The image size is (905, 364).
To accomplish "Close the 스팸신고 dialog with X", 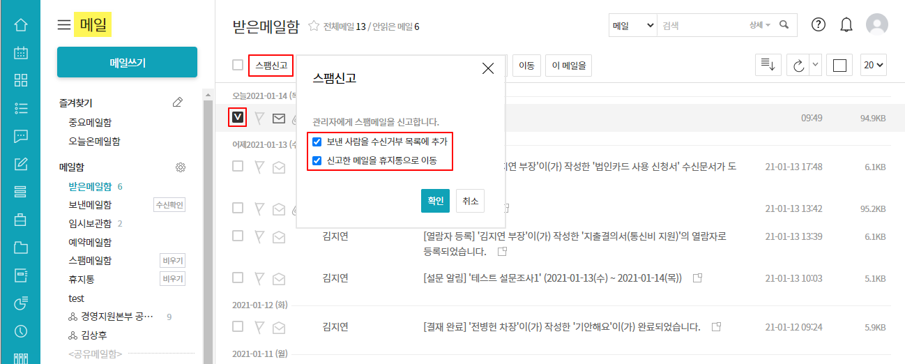I will [488, 68].
